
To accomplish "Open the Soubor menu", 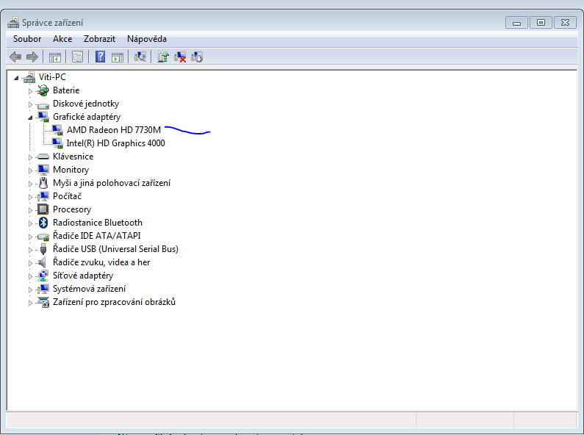I will coord(27,39).
